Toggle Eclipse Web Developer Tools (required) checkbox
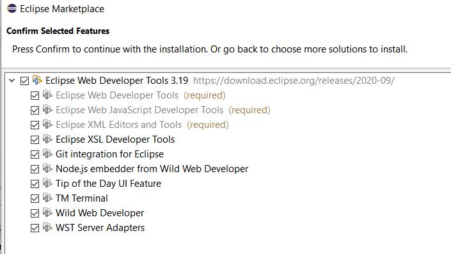The height and width of the screenshot is (254, 451). point(35,95)
